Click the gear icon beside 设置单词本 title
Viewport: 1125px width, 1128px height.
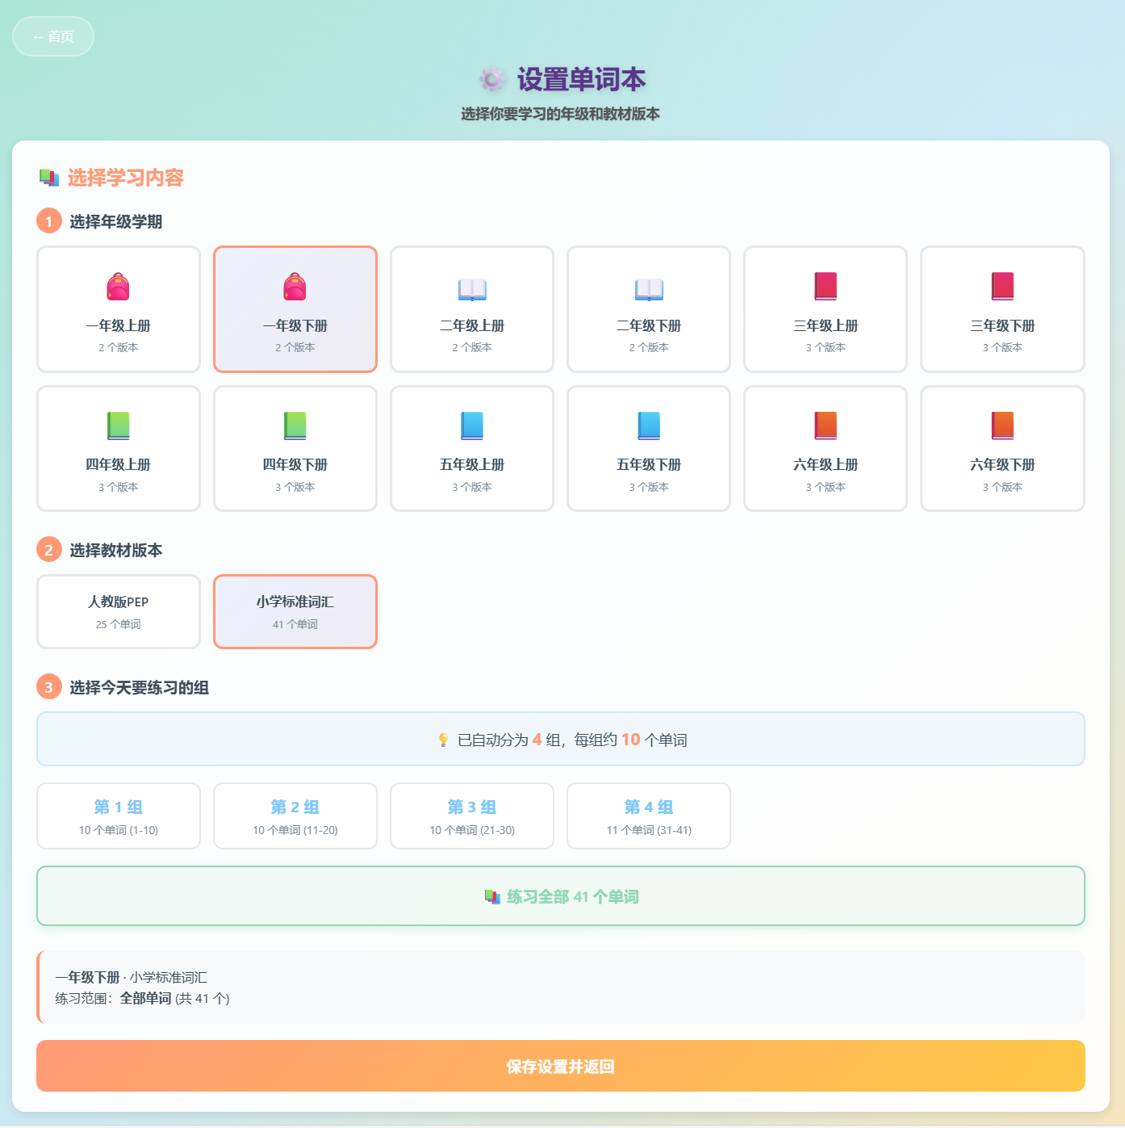coord(492,79)
